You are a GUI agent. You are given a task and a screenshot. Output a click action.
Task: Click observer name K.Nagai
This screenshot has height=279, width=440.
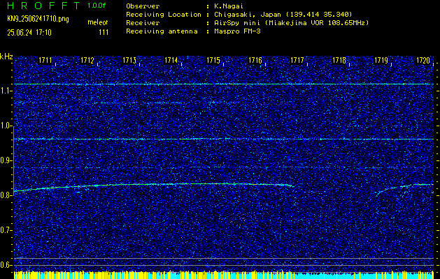pyautogui.click(x=227, y=6)
